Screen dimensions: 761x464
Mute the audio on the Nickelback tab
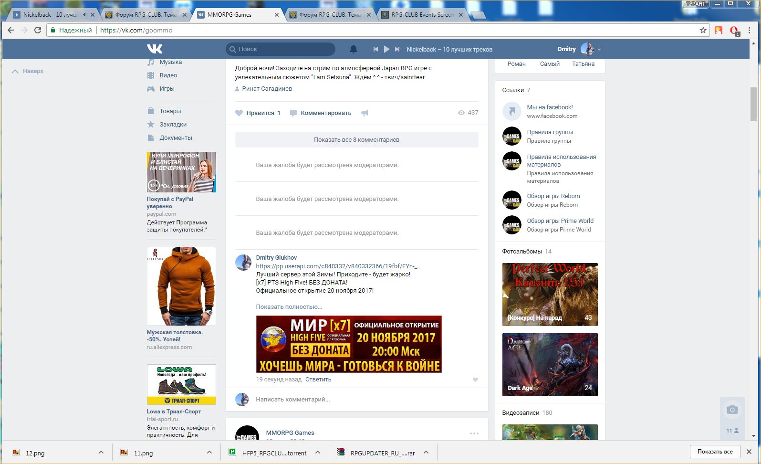85,15
